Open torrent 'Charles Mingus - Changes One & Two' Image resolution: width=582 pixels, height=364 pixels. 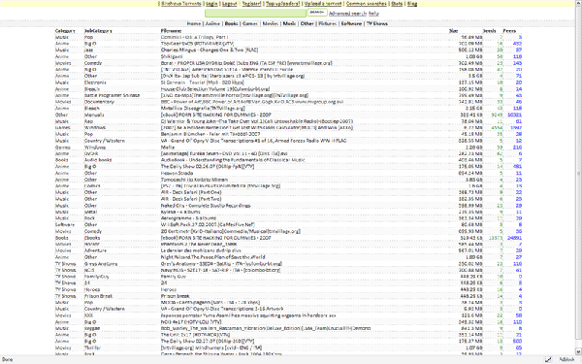point(210,50)
